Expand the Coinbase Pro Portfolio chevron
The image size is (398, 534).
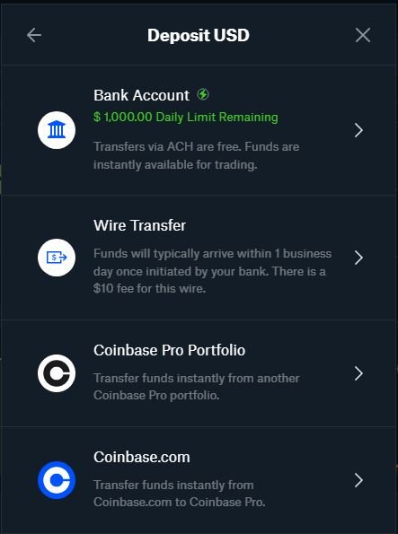coord(358,373)
